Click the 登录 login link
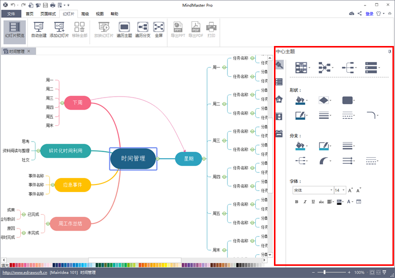Image resolution: width=395 pixels, height=278 pixels. pyautogui.click(x=369, y=14)
